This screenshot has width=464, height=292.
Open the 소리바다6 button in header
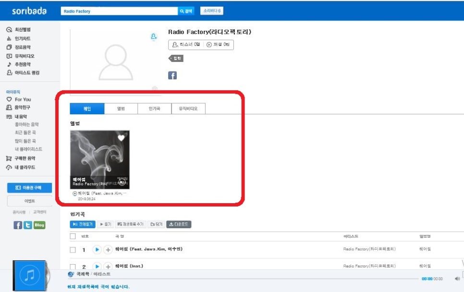click(211, 11)
